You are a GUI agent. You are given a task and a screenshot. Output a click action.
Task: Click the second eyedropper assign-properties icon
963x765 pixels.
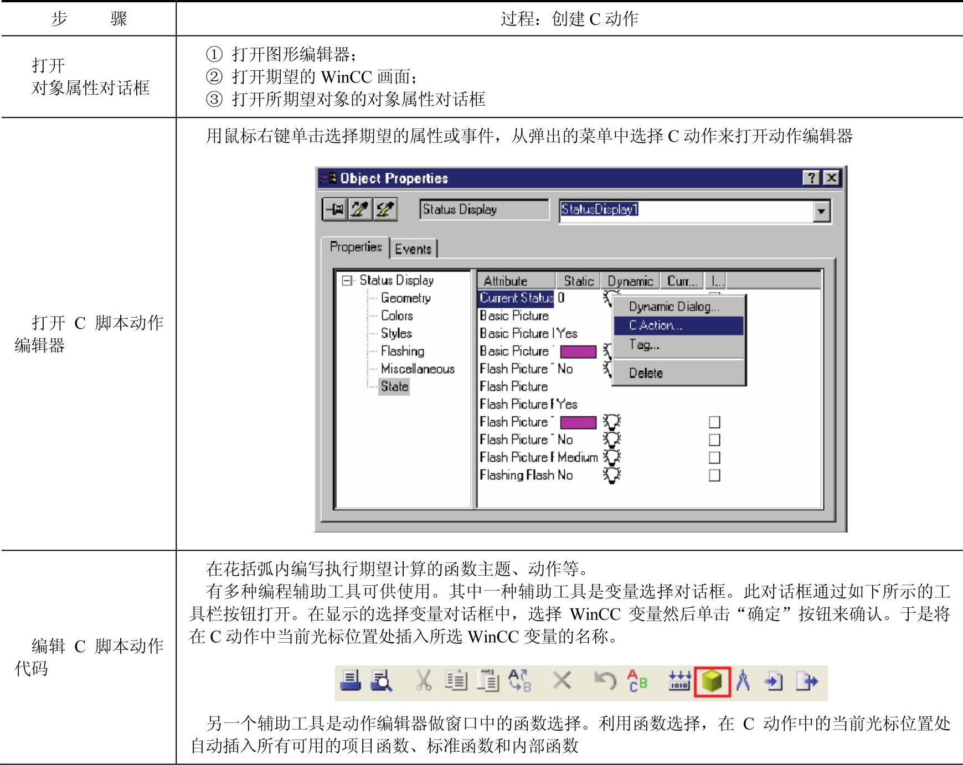[385, 210]
